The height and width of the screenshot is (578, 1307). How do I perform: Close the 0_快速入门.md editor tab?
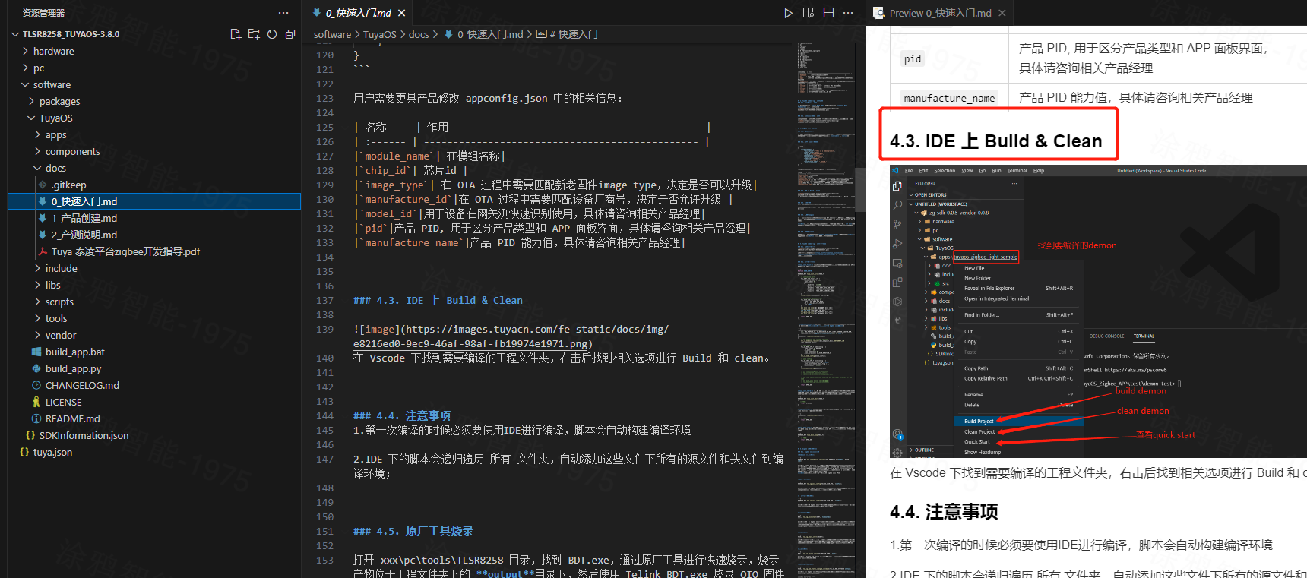click(401, 13)
